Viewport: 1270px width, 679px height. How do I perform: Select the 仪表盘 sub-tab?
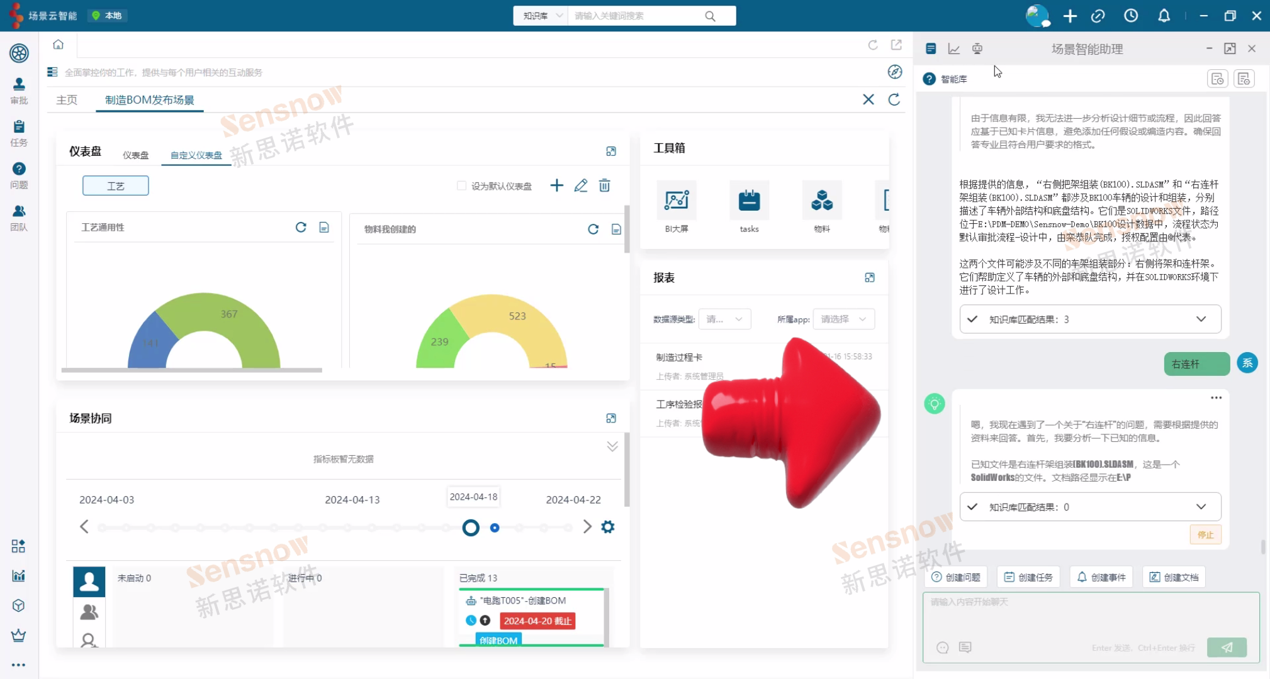(x=135, y=155)
